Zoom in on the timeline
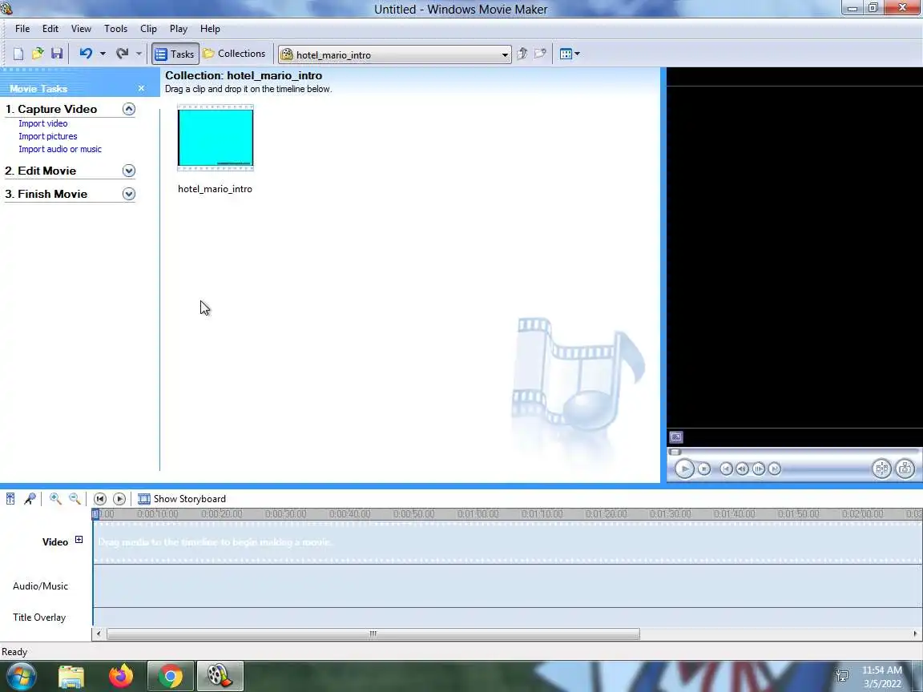This screenshot has height=692, width=923. (x=55, y=499)
